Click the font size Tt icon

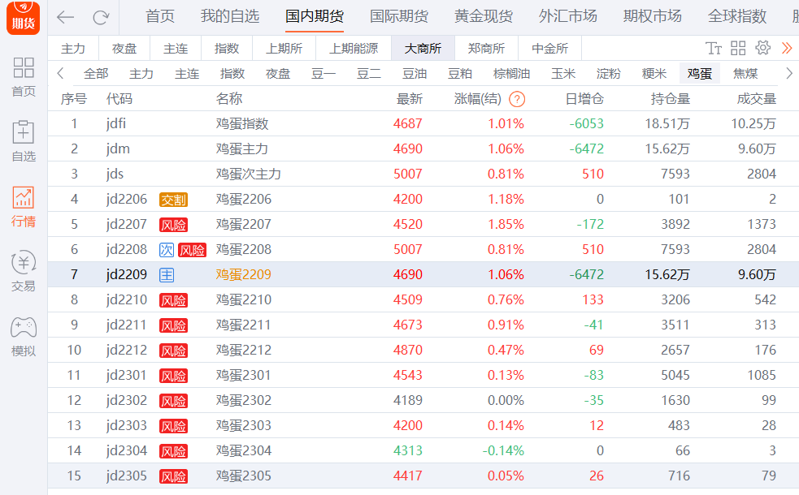click(x=714, y=48)
